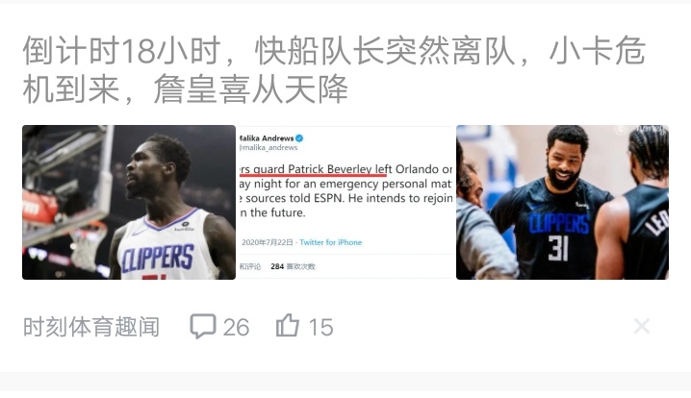The image size is (691, 398).
Task: Open the Patrick Beverley white jersey photo
Action: (129, 202)
